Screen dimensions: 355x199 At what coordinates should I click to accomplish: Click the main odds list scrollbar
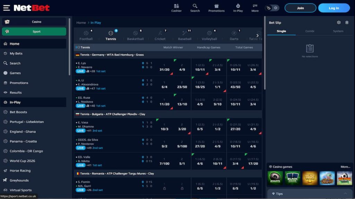tap(265, 53)
